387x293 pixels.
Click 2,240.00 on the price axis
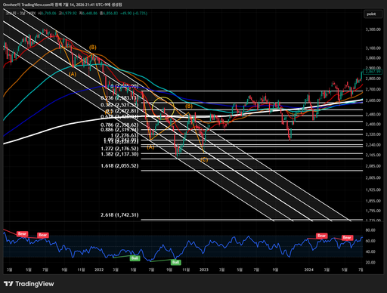coord(373,145)
